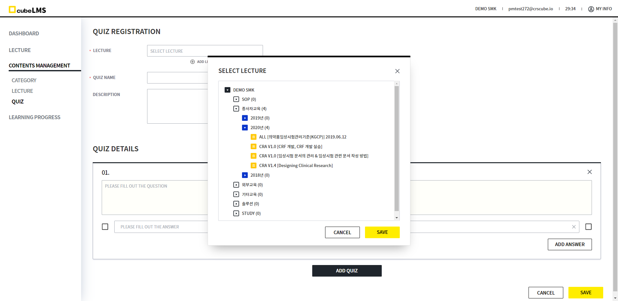Open LEARNING PROGRESS in the sidebar
The width and height of the screenshot is (618, 301).
point(34,117)
